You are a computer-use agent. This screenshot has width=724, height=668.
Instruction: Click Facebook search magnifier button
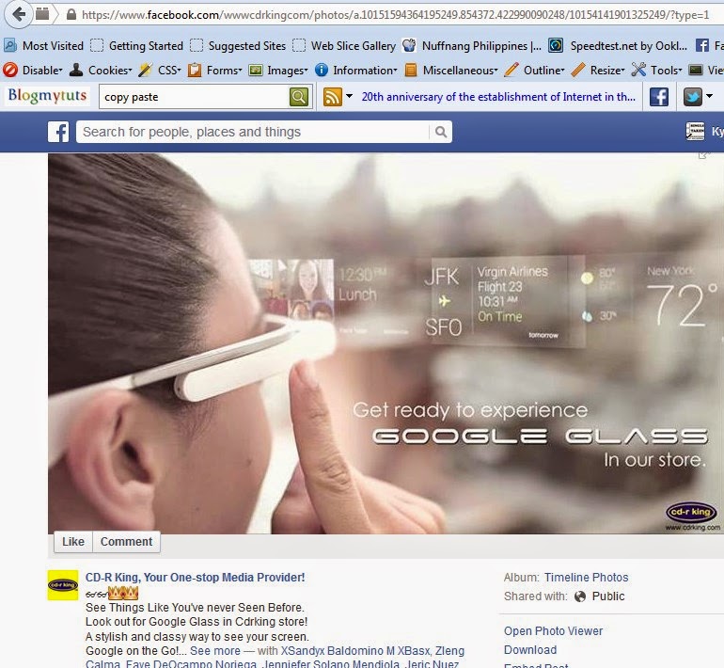click(441, 132)
